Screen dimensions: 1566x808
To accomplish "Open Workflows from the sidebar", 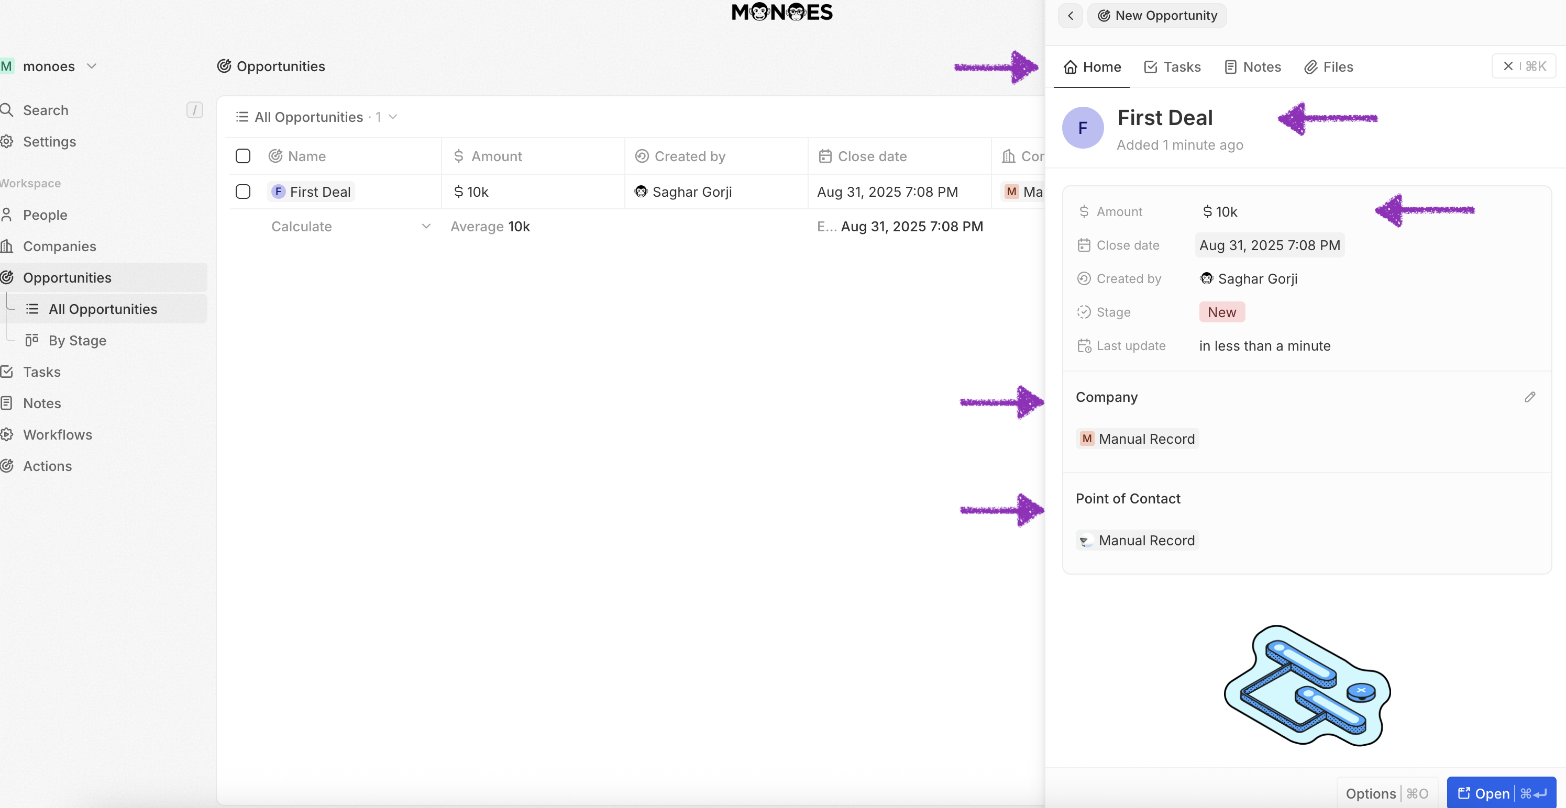I will pyautogui.click(x=57, y=434).
